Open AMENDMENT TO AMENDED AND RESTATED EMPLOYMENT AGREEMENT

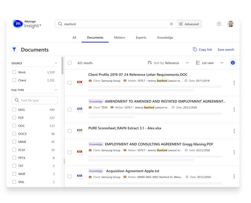click(x=165, y=101)
